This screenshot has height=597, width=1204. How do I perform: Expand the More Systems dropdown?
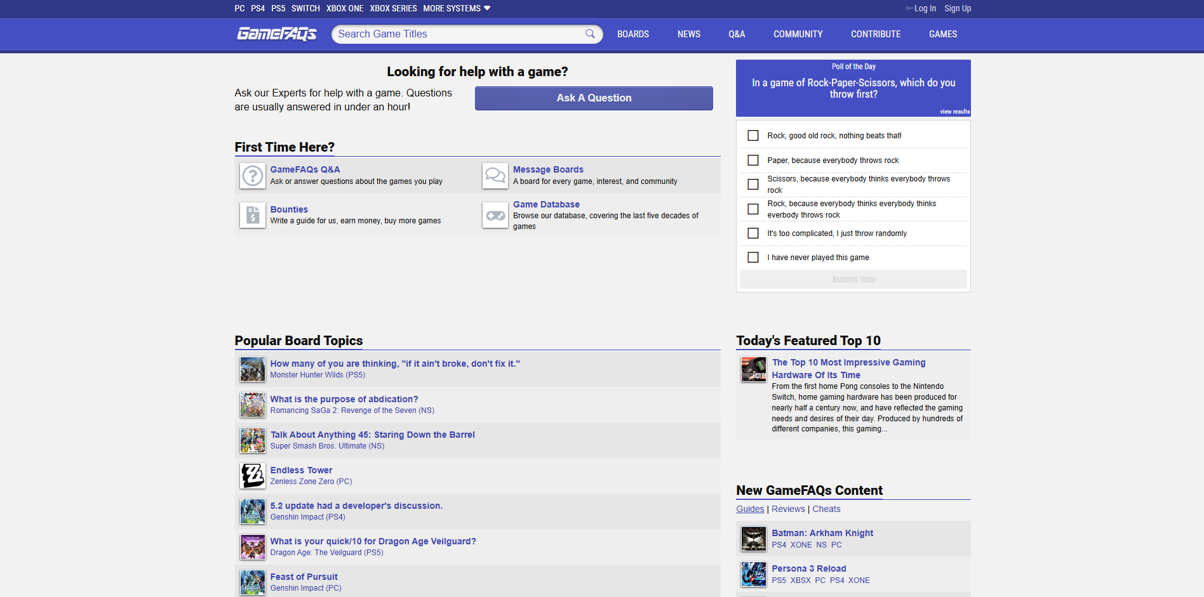(x=457, y=8)
